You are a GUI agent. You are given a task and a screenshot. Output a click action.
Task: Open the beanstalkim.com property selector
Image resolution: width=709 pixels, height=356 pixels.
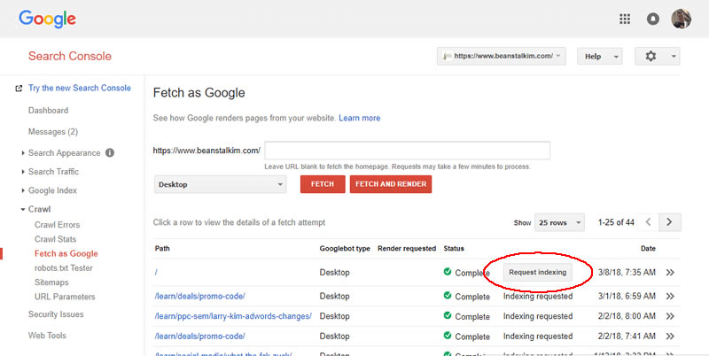[501, 56]
